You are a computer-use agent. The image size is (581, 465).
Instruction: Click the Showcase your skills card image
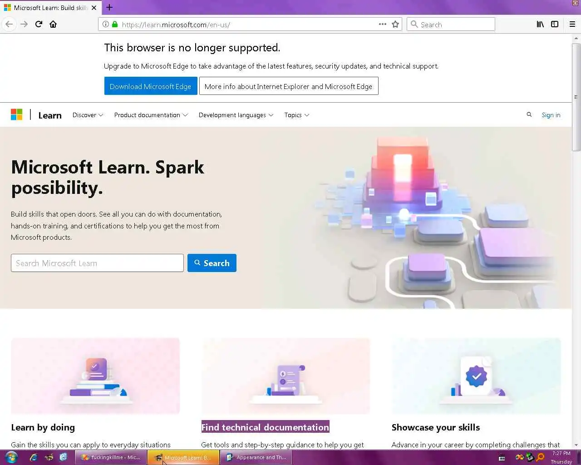coord(476,376)
